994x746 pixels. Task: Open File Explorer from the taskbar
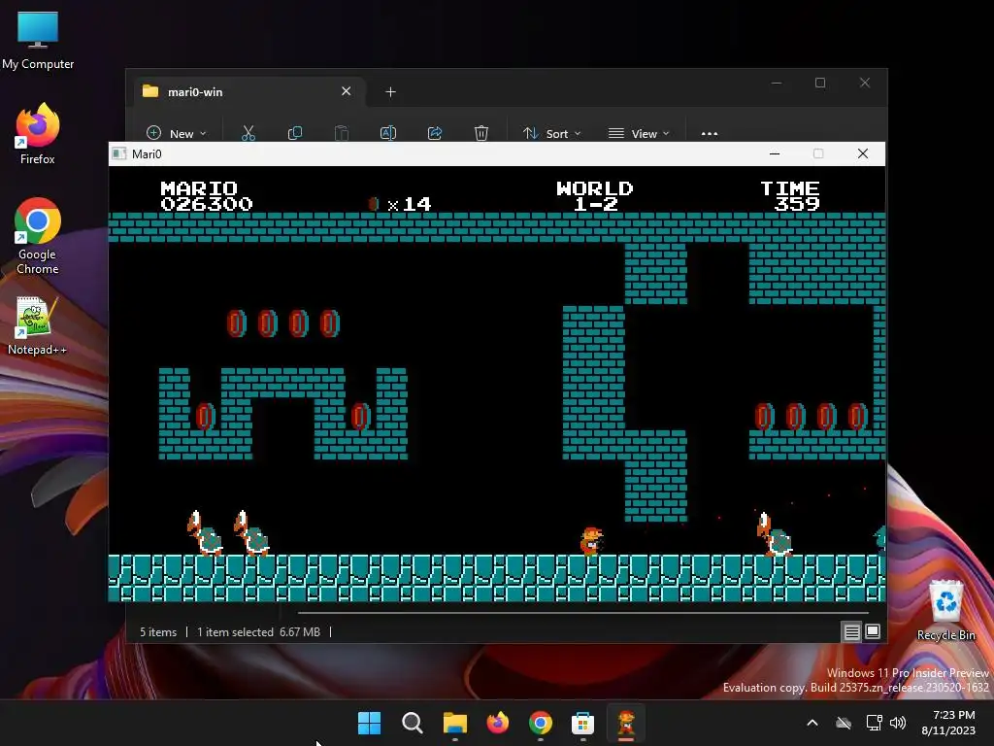pos(454,723)
